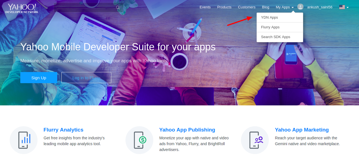
Task: Collapse the My Apps dropdown menu
Action: point(285,7)
